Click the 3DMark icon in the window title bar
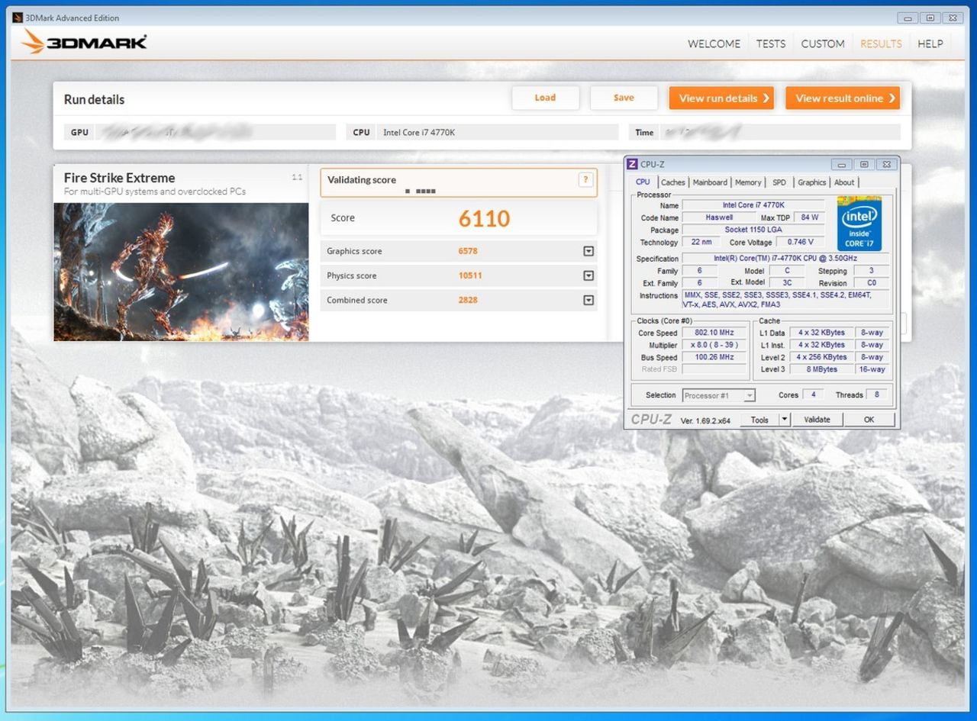Screen dimensions: 977x721 pos(17,18)
